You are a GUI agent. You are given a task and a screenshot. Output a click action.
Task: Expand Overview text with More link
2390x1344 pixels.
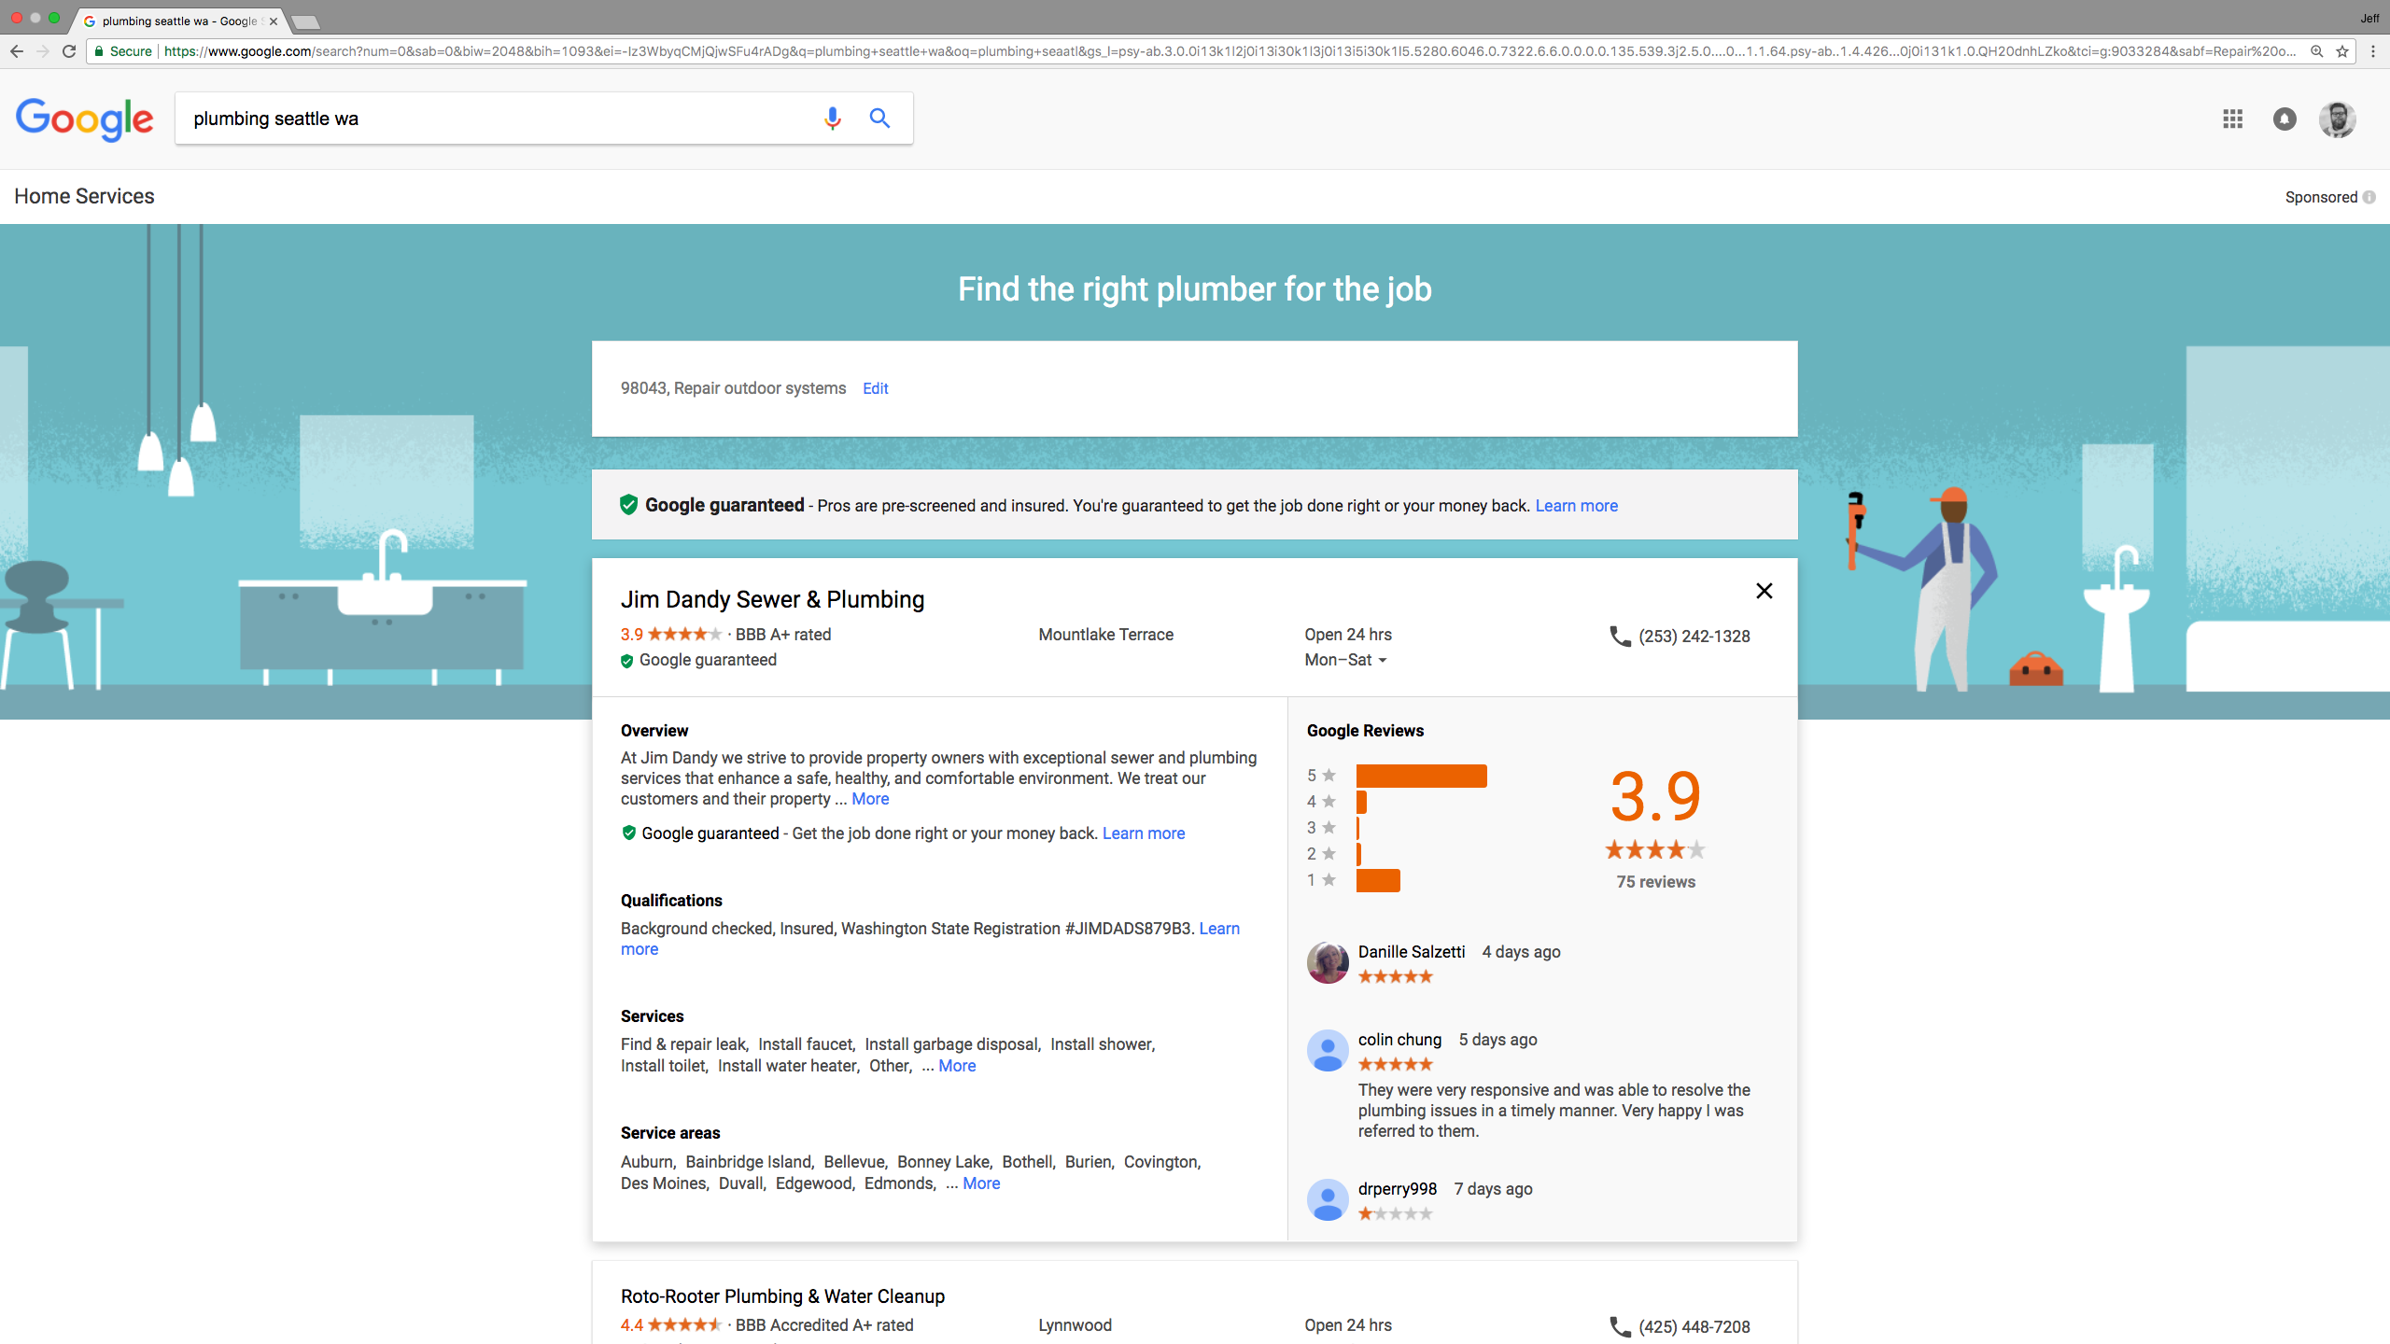[870, 799]
